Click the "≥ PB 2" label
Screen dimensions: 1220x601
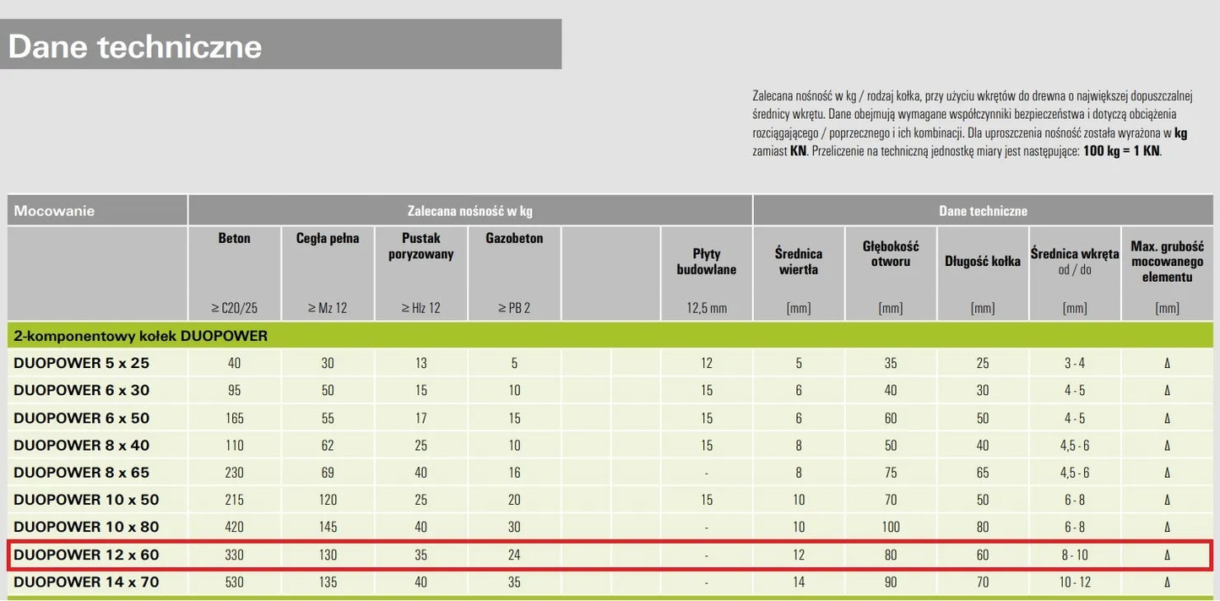[x=514, y=308]
